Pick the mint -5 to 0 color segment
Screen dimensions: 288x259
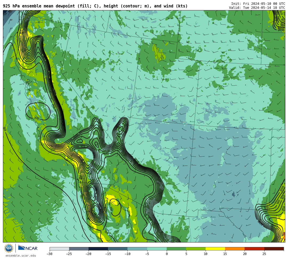pos(157,249)
